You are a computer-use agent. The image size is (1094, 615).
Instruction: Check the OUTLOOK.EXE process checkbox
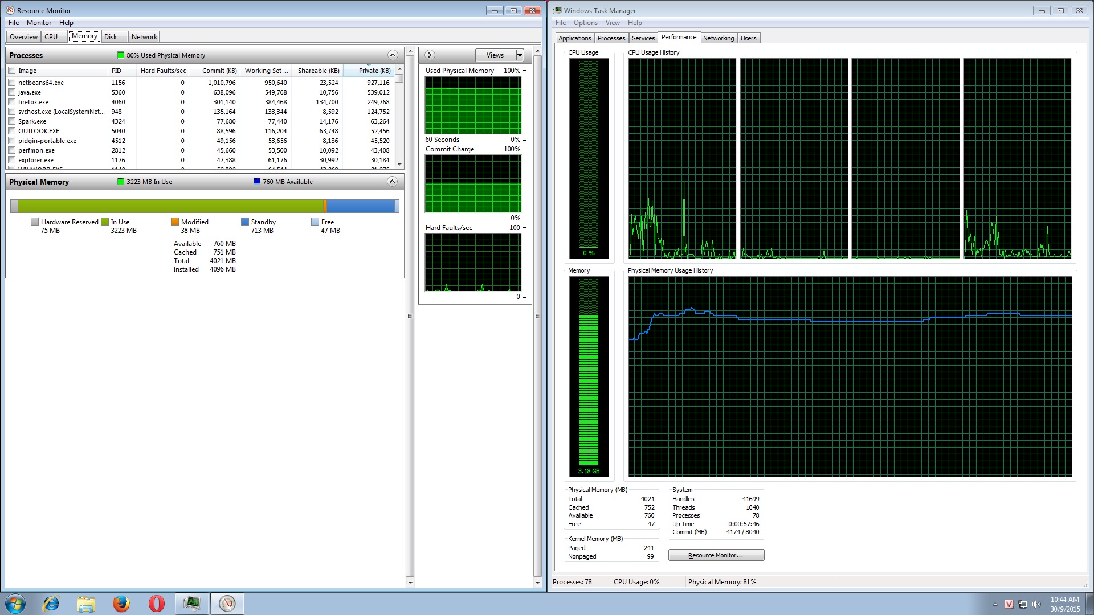(11, 131)
